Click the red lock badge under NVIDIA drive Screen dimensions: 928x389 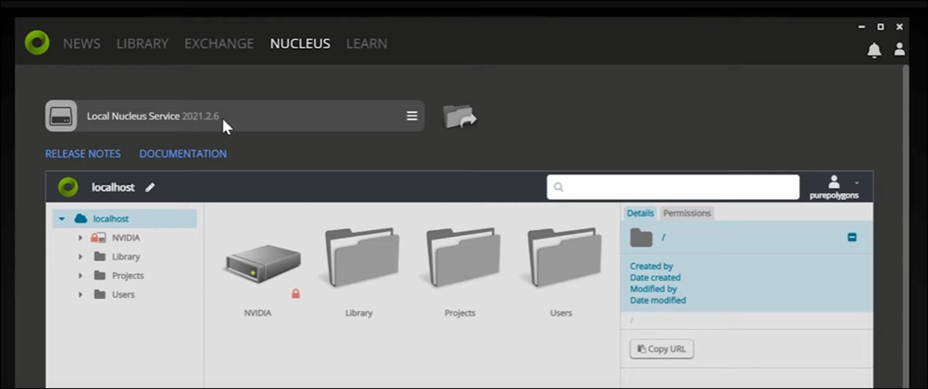pyautogui.click(x=295, y=293)
